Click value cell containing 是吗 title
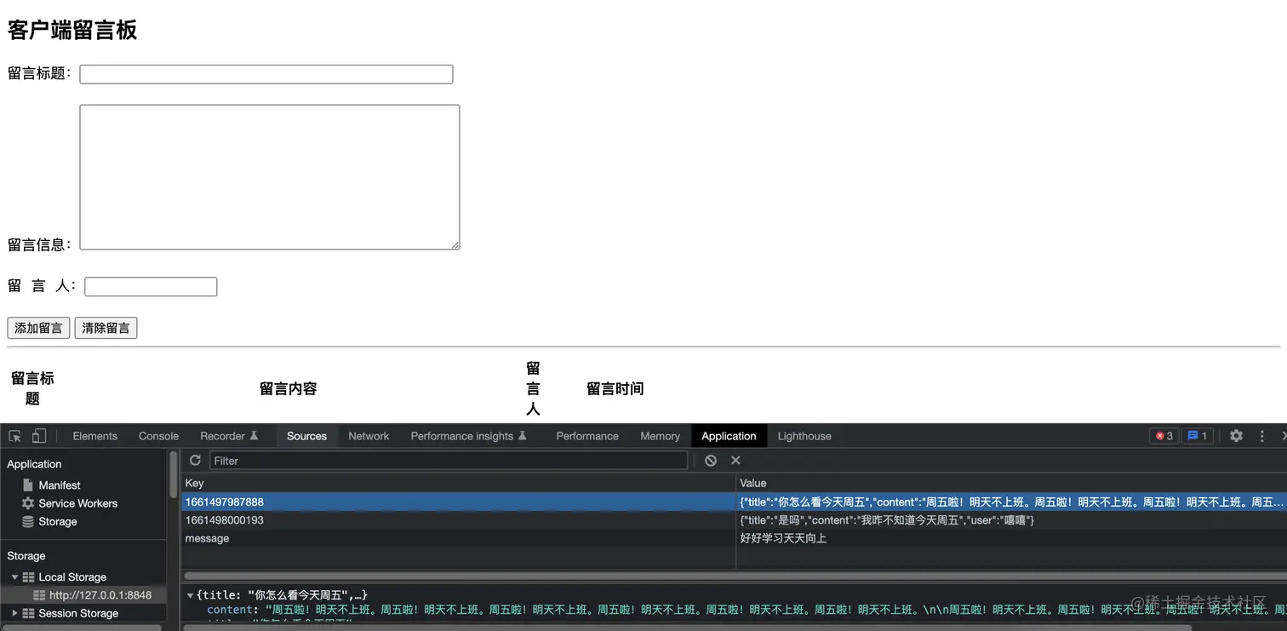This screenshot has width=1287, height=631. click(x=1011, y=519)
